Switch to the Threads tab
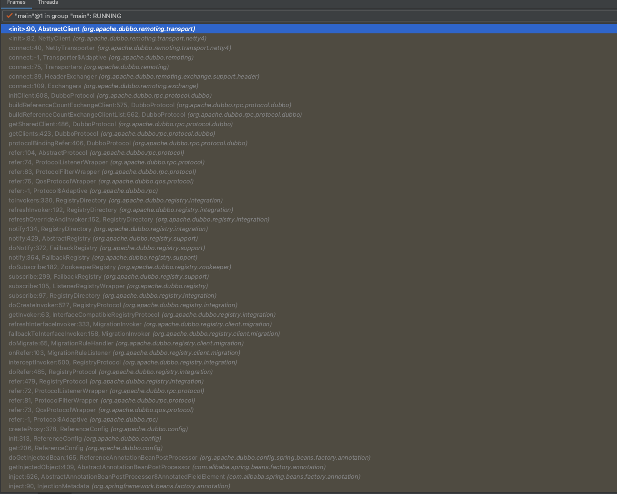The image size is (617, 494). click(x=48, y=3)
